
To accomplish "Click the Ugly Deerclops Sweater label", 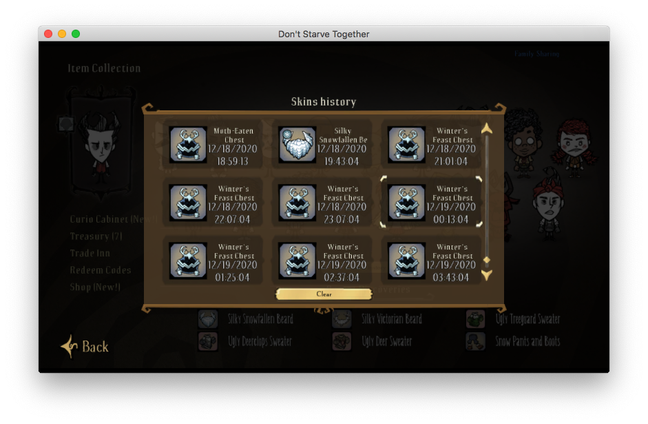I will (260, 341).
